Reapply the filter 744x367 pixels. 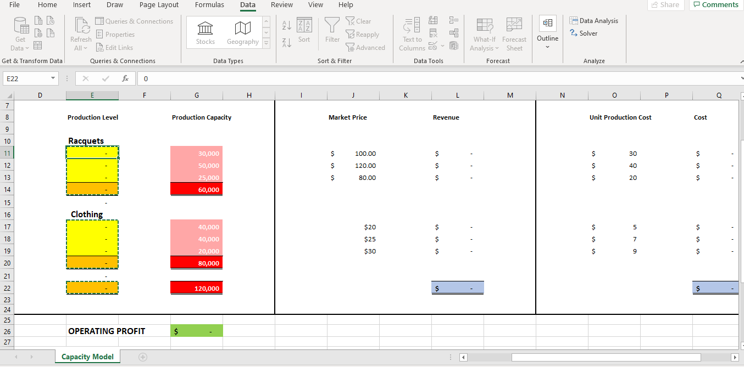pyautogui.click(x=362, y=35)
